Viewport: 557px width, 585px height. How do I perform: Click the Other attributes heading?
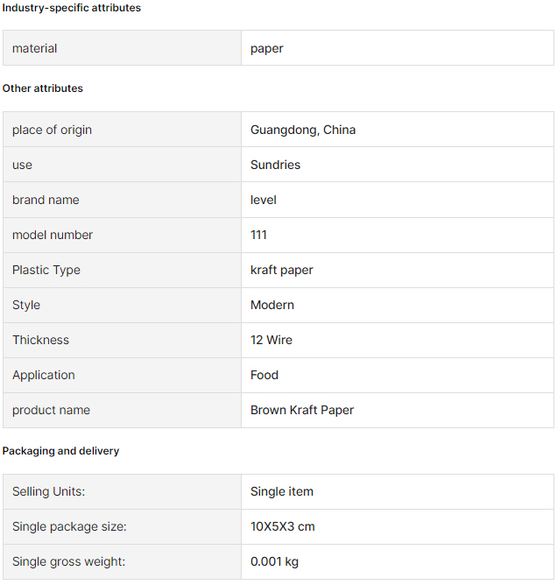coord(43,88)
